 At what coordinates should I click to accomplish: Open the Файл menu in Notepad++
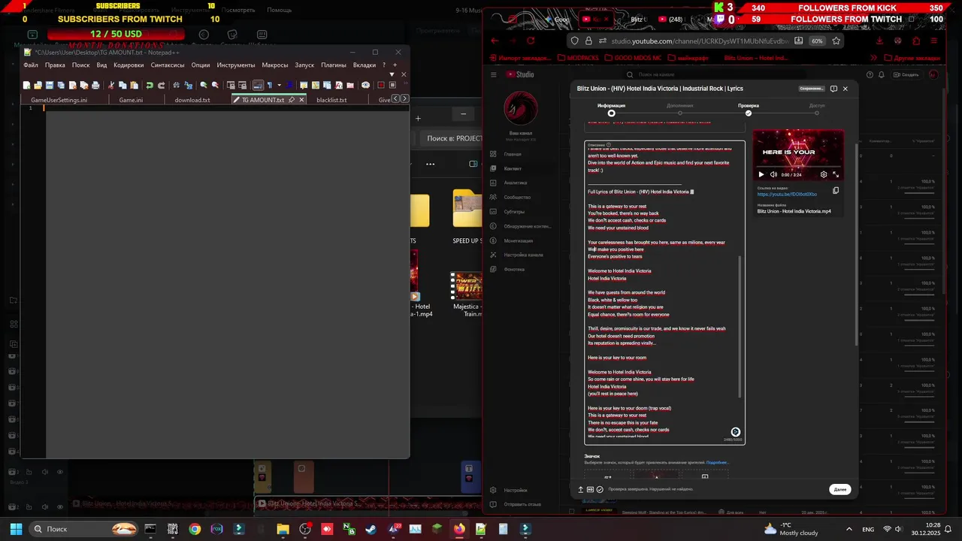pyautogui.click(x=30, y=65)
